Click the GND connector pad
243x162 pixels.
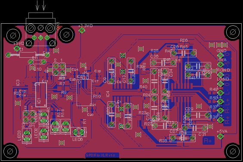click(x=220, y=55)
